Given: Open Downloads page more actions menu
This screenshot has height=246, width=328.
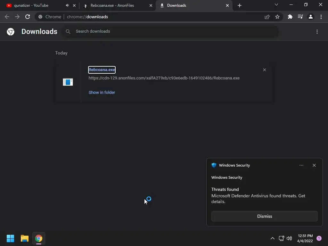Looking at the screenshot, I should click(x=317, y=32).
